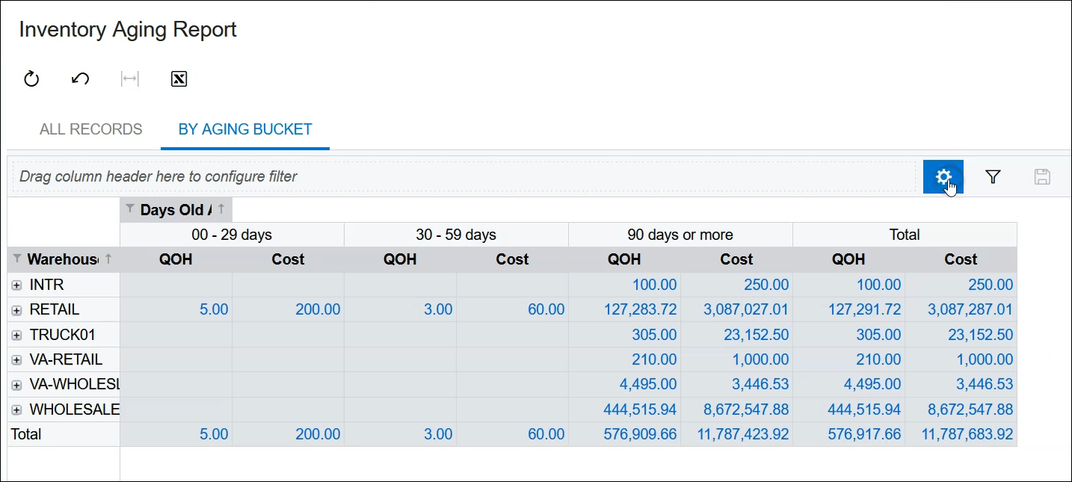Click the filter icon on Days Old header

tap(130, 209)
